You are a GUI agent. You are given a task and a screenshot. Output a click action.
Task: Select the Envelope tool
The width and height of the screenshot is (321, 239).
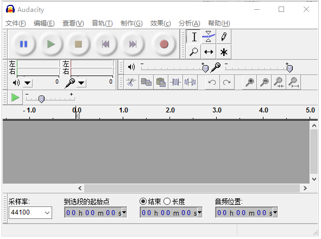209,36
